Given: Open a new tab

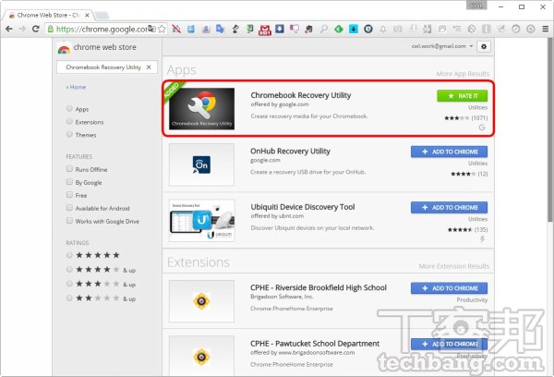Looking at the screenshot, I should (x=102, y=15).
